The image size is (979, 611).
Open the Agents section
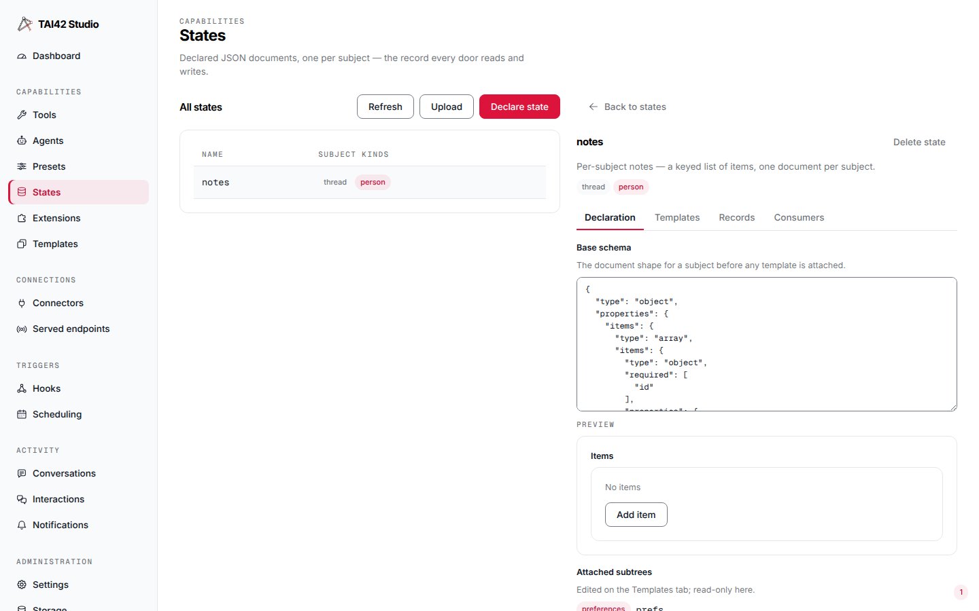click(x=78, y=141)
